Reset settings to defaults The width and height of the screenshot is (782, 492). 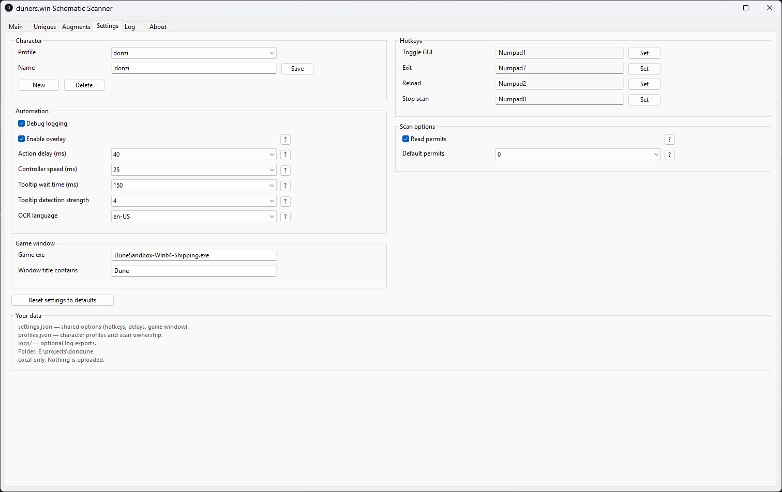tap(63, 300)
